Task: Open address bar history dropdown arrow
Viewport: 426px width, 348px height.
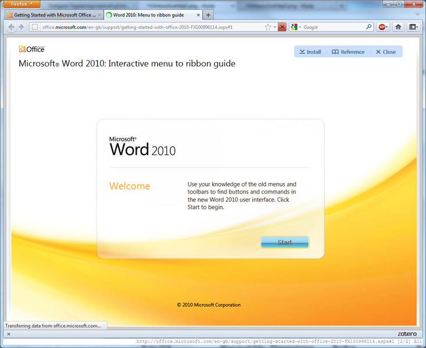Action: point(275,27)
